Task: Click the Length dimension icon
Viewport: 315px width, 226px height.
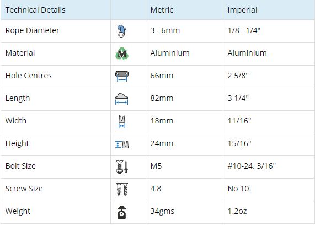Action: tap(121, 99)
